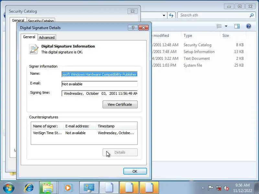Open Action Center flag icon in tray

coord(210,188)
